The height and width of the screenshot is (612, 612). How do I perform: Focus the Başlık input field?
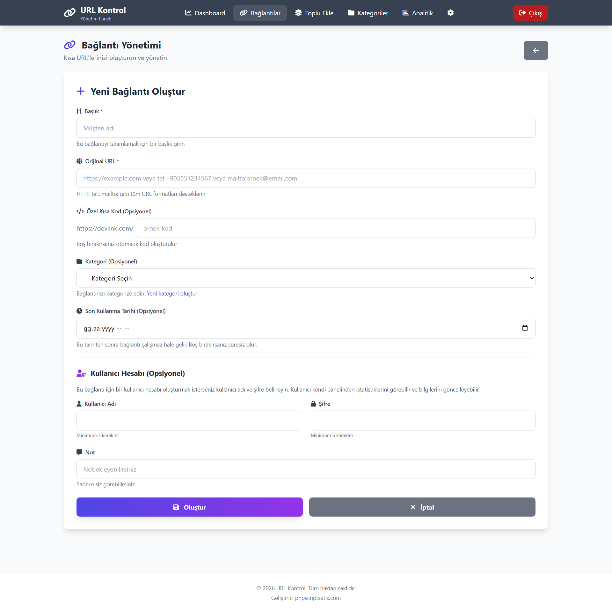[306, 128]
